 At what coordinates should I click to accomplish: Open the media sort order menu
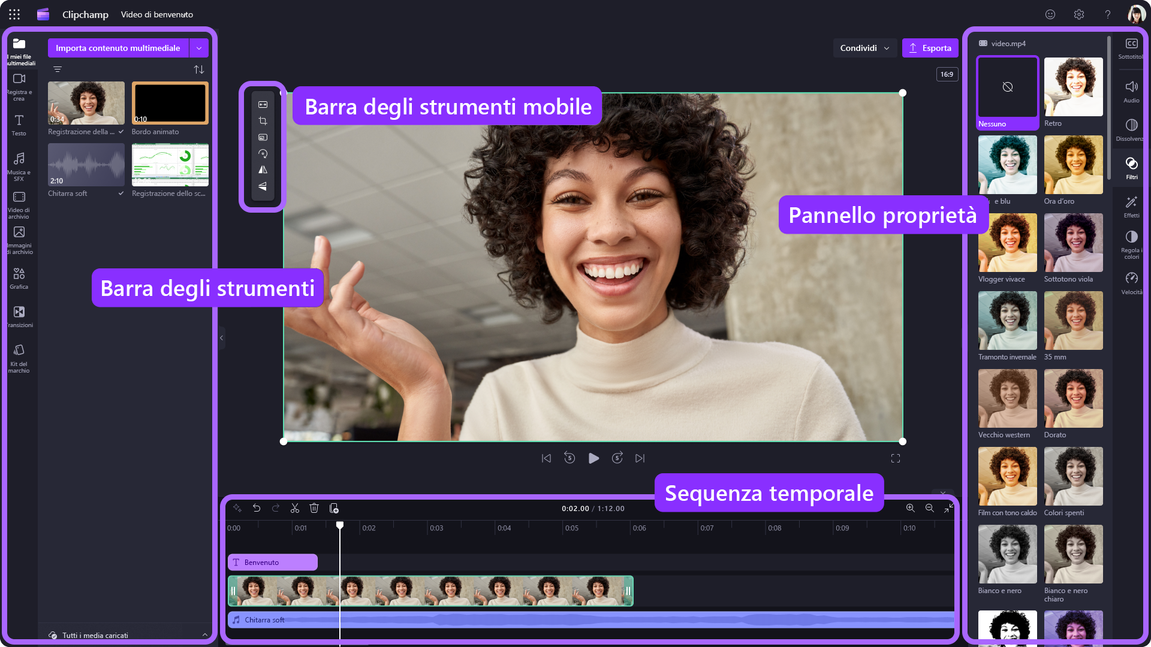click(x=199, y=69)
